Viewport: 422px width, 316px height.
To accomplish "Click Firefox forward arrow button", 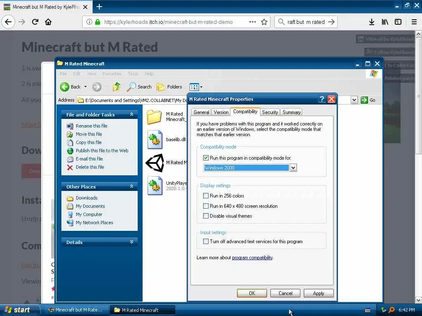I will click(x=22, y=22).
